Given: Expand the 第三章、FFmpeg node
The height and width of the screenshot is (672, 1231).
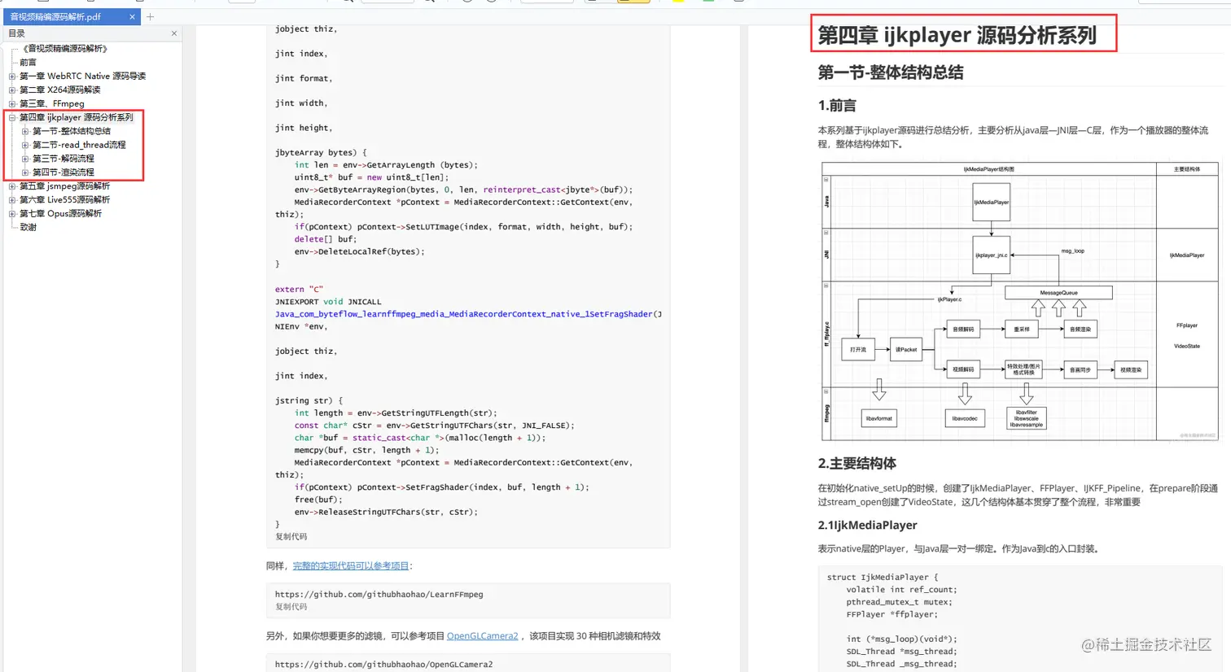Looking at the screenshot, I should pos(12,104).
